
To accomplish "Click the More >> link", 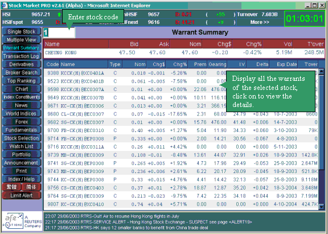I will (260, 22).
